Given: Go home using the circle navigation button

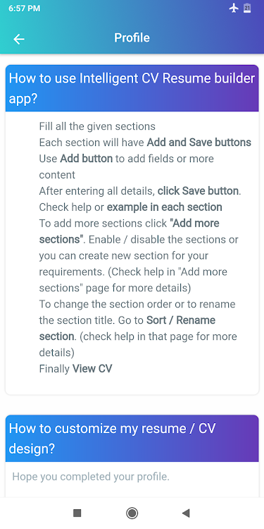Looking at the screenshot, I should click(132, 513).
